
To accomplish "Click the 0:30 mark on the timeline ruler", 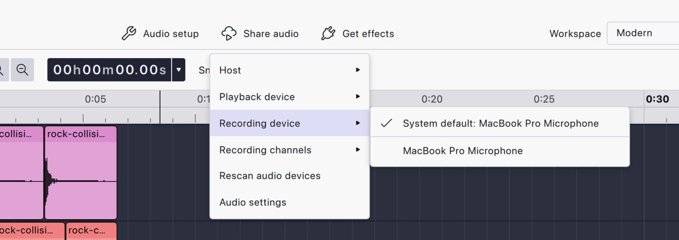I will click(657, 99).
